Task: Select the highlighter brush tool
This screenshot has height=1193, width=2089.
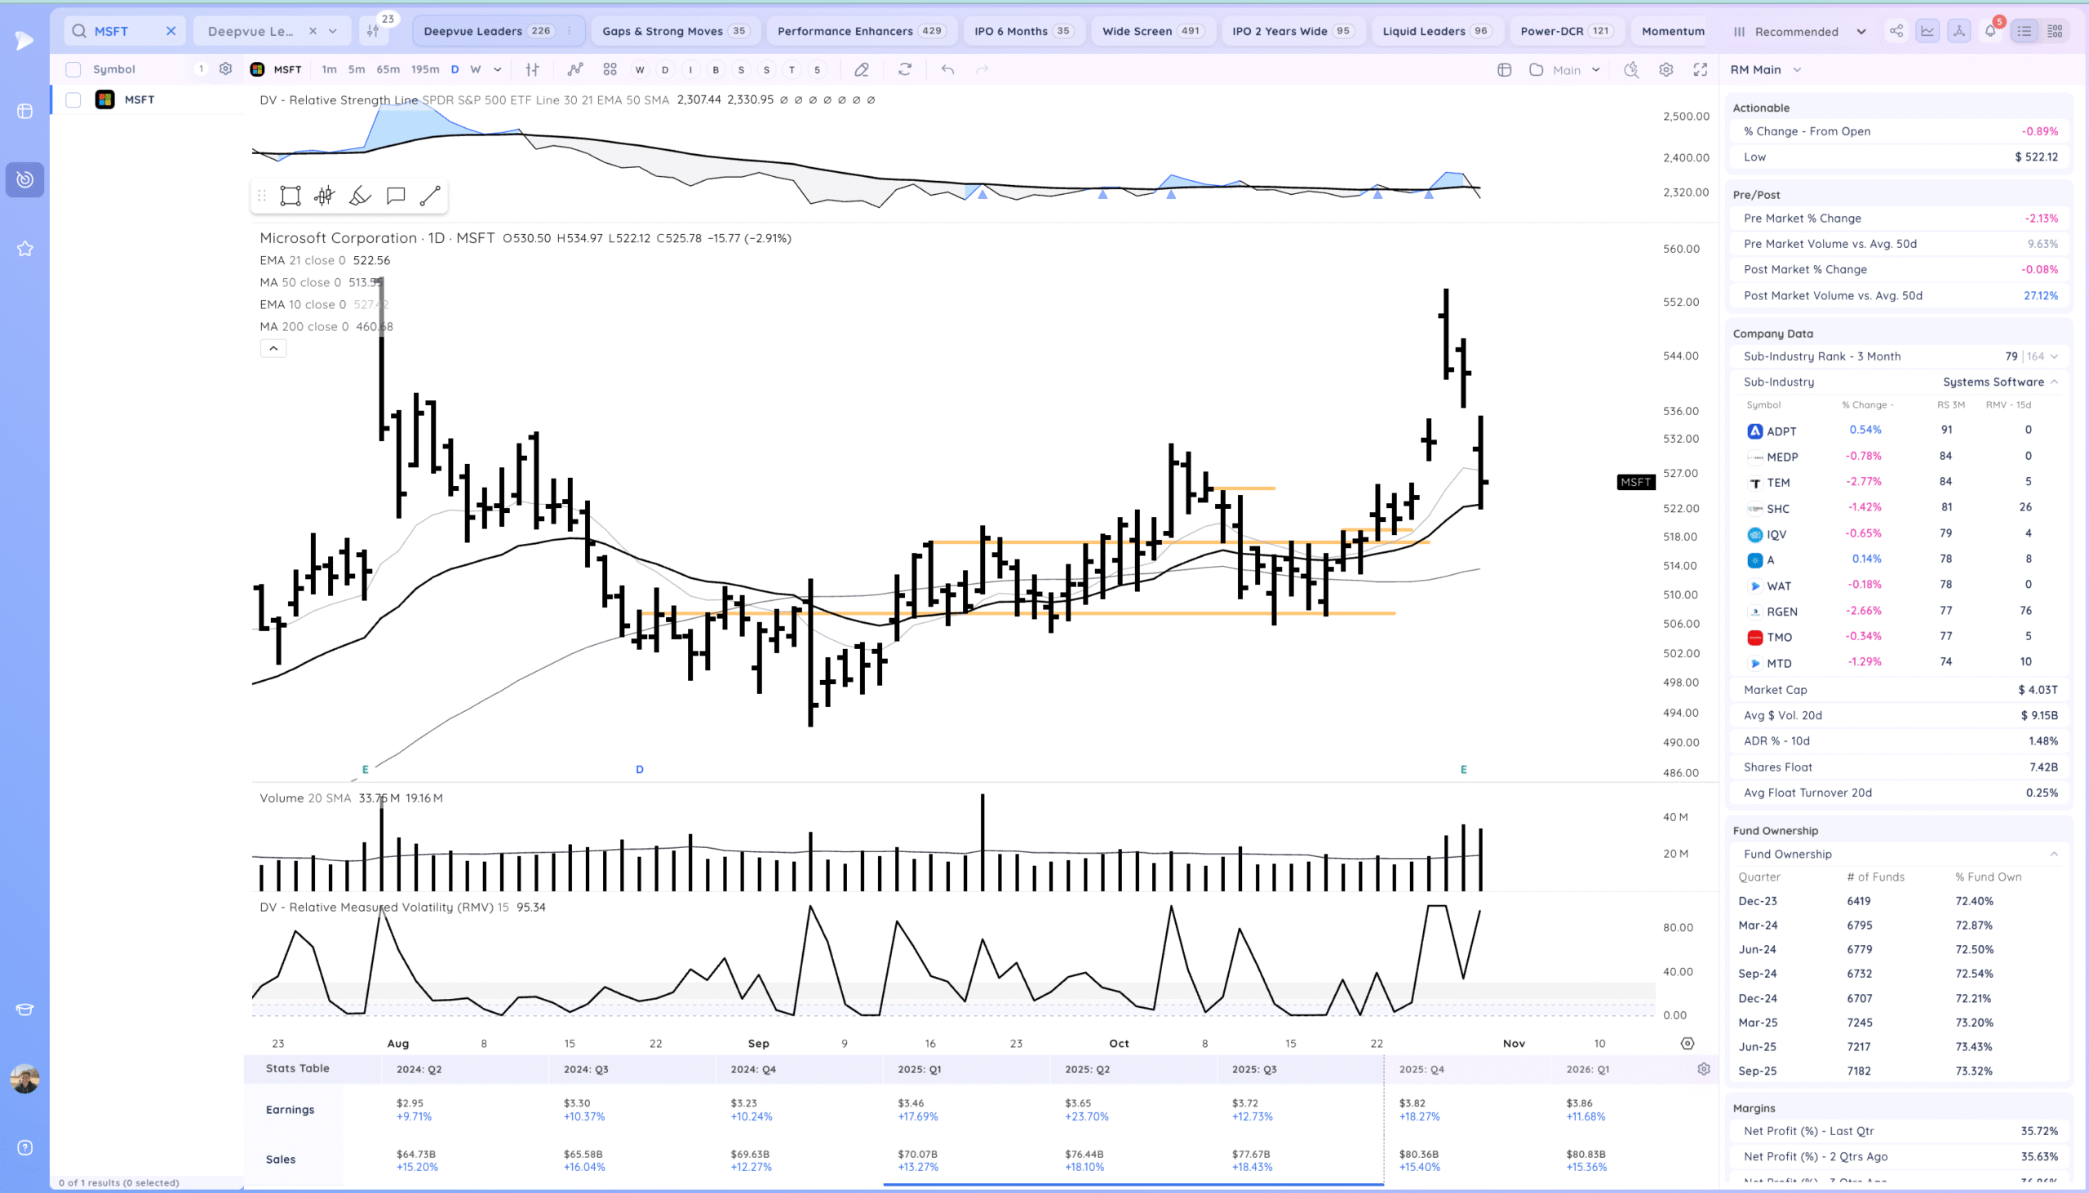Action: (360, 196)
